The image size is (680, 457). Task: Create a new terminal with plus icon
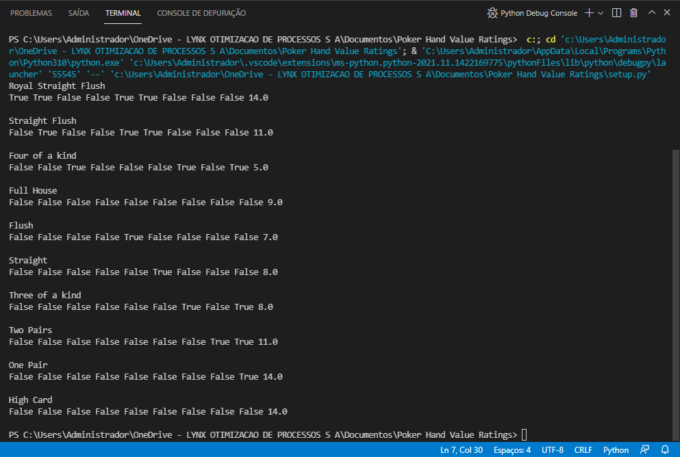pos(589,13)
